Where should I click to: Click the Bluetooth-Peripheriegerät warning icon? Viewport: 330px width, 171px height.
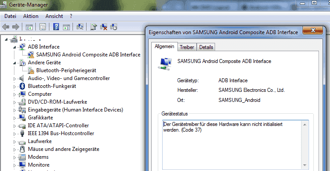31,70
